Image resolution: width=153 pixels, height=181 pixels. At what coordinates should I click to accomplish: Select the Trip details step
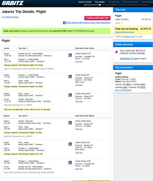(x=100, y=2)
